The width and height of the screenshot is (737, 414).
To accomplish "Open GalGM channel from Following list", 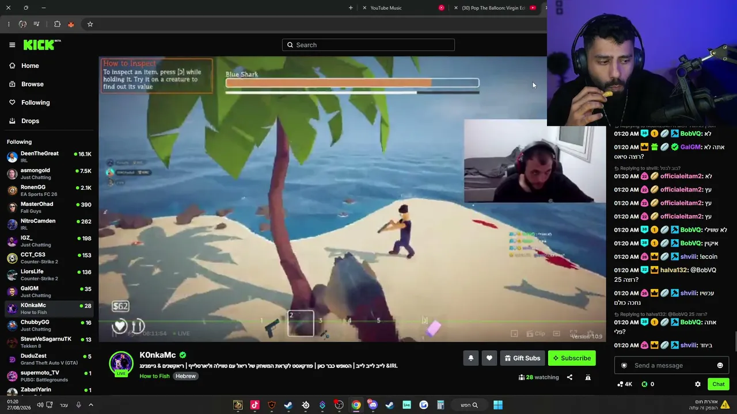I will click(49, 292).
